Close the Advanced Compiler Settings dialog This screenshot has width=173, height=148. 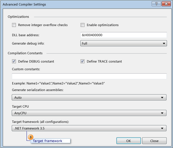point(166,4)
